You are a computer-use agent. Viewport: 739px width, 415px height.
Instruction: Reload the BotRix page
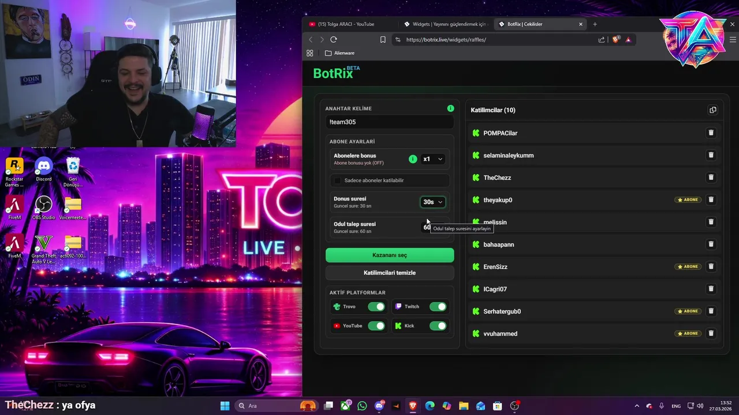click(x=333, y=39)
